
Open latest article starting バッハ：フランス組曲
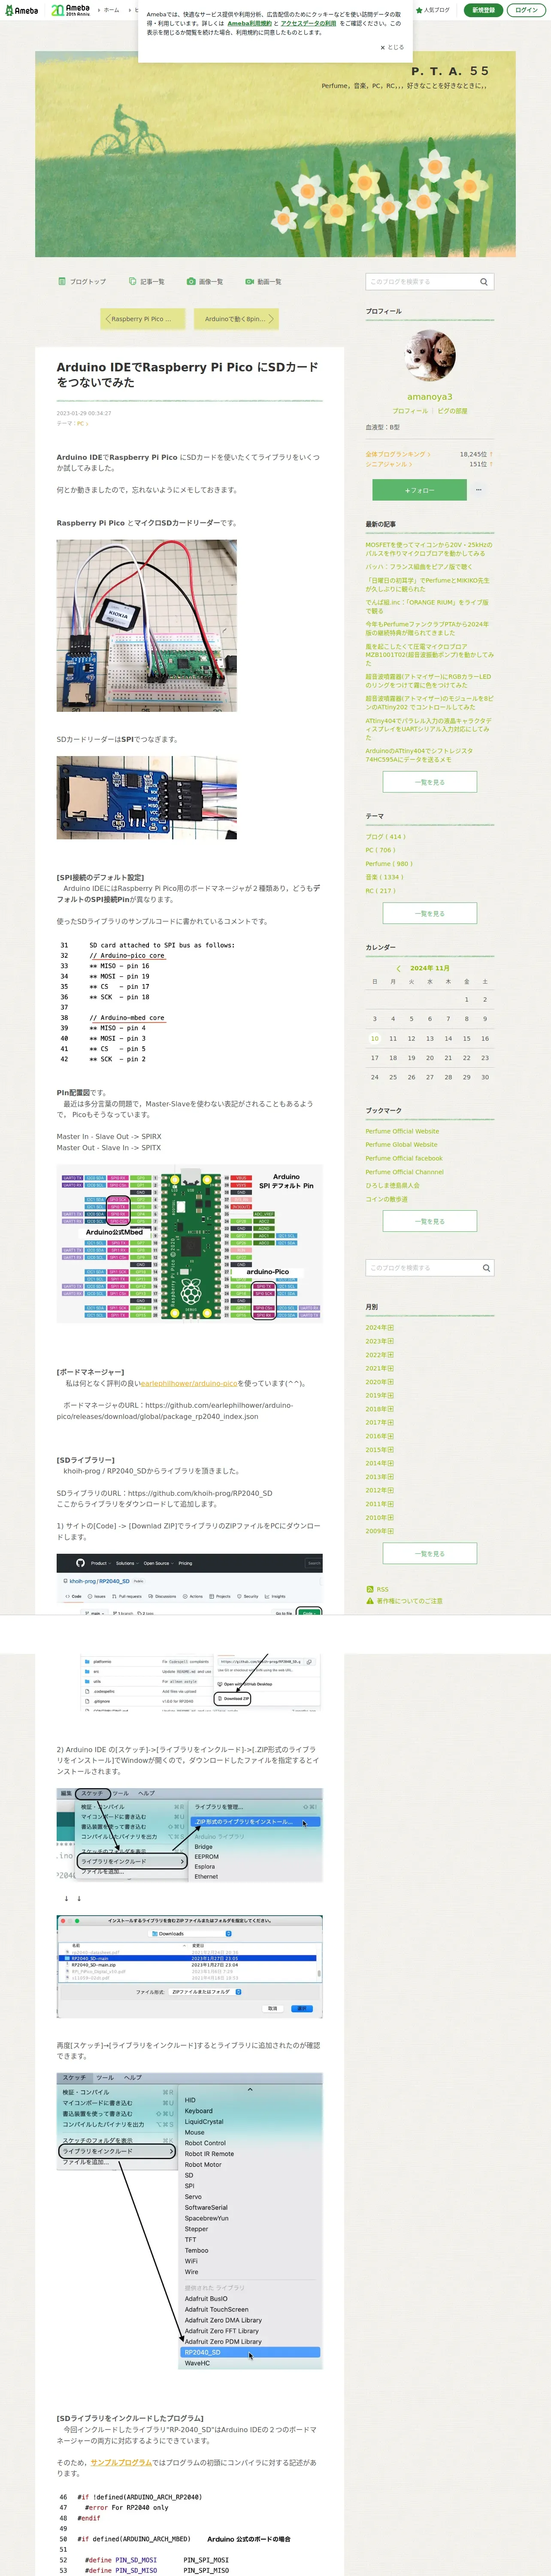418,567
